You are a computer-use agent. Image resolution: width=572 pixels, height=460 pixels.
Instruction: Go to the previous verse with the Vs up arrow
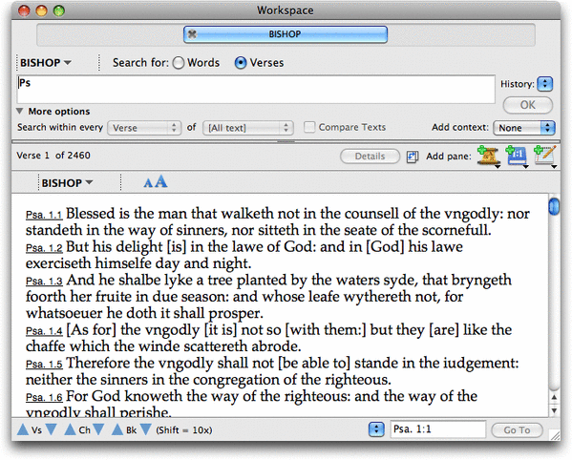click(23, 429)
